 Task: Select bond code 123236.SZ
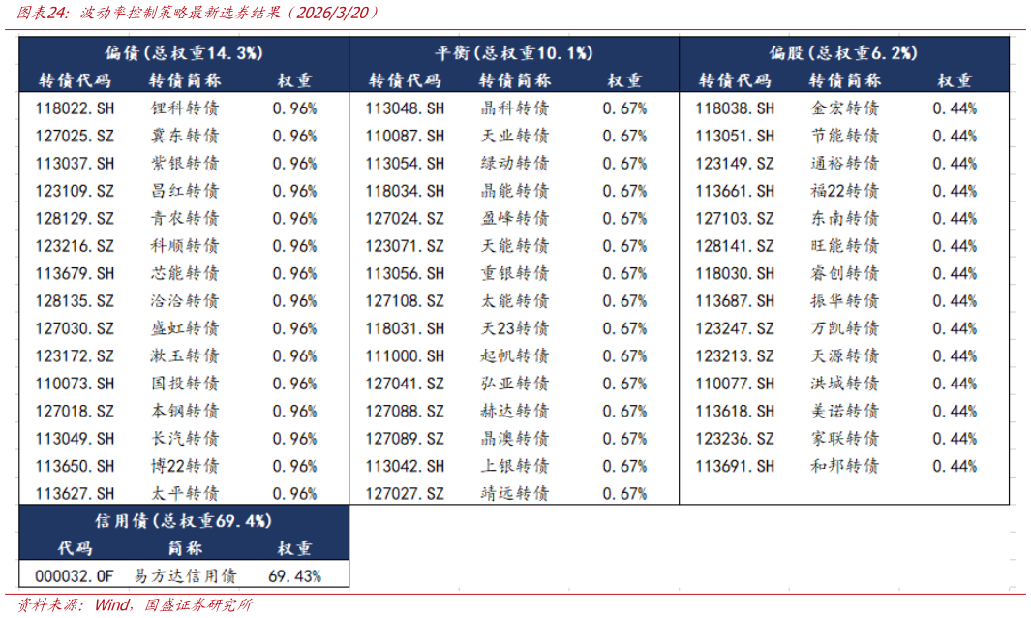[735, 439]
